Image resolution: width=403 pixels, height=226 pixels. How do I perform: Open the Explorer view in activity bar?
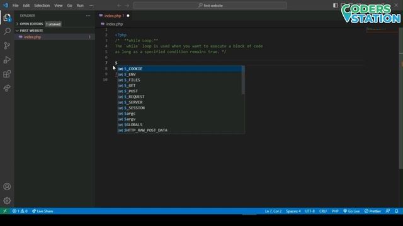coord(7,18)
